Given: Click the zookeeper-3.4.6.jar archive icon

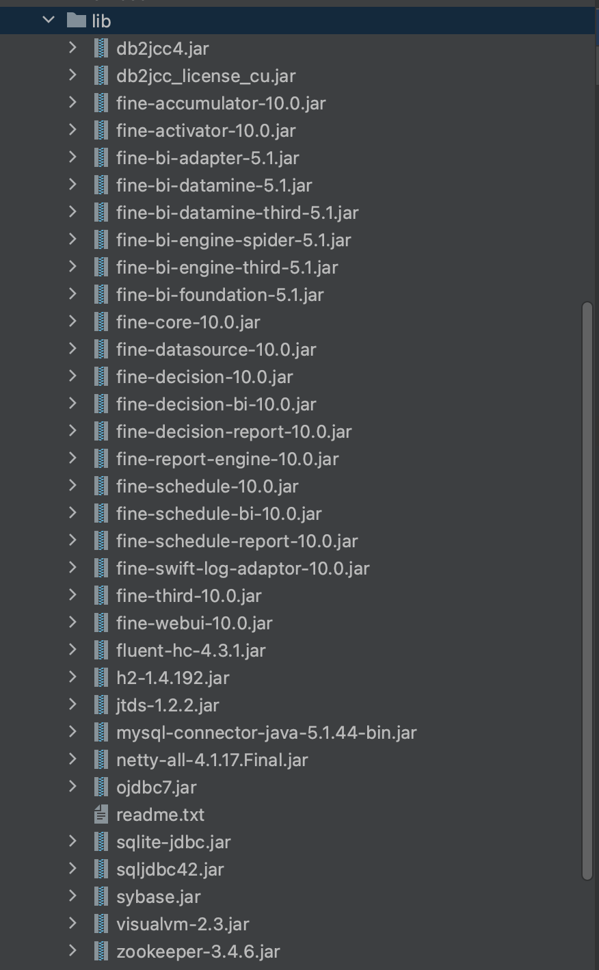Looking at the screenshot, I should pyautogui.click(x=101, y=952).
